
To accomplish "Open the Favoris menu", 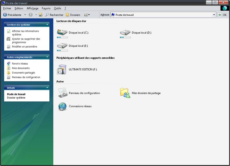I will coord(46,8).
